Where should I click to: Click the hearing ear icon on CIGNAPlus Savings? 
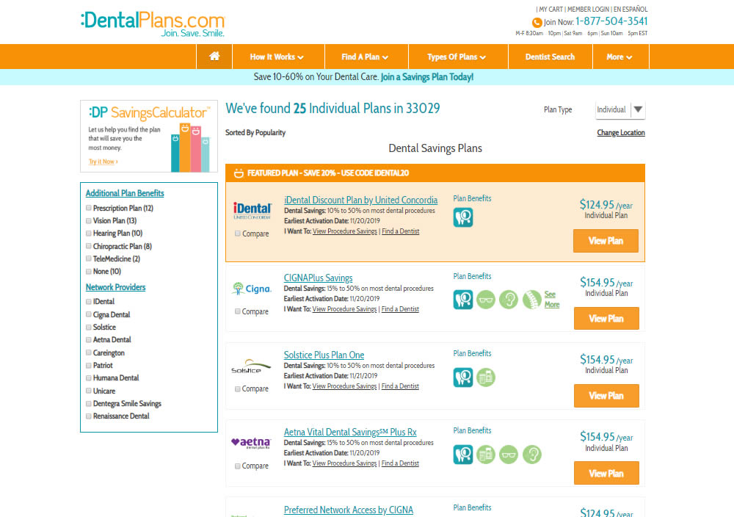coord(509,299)
